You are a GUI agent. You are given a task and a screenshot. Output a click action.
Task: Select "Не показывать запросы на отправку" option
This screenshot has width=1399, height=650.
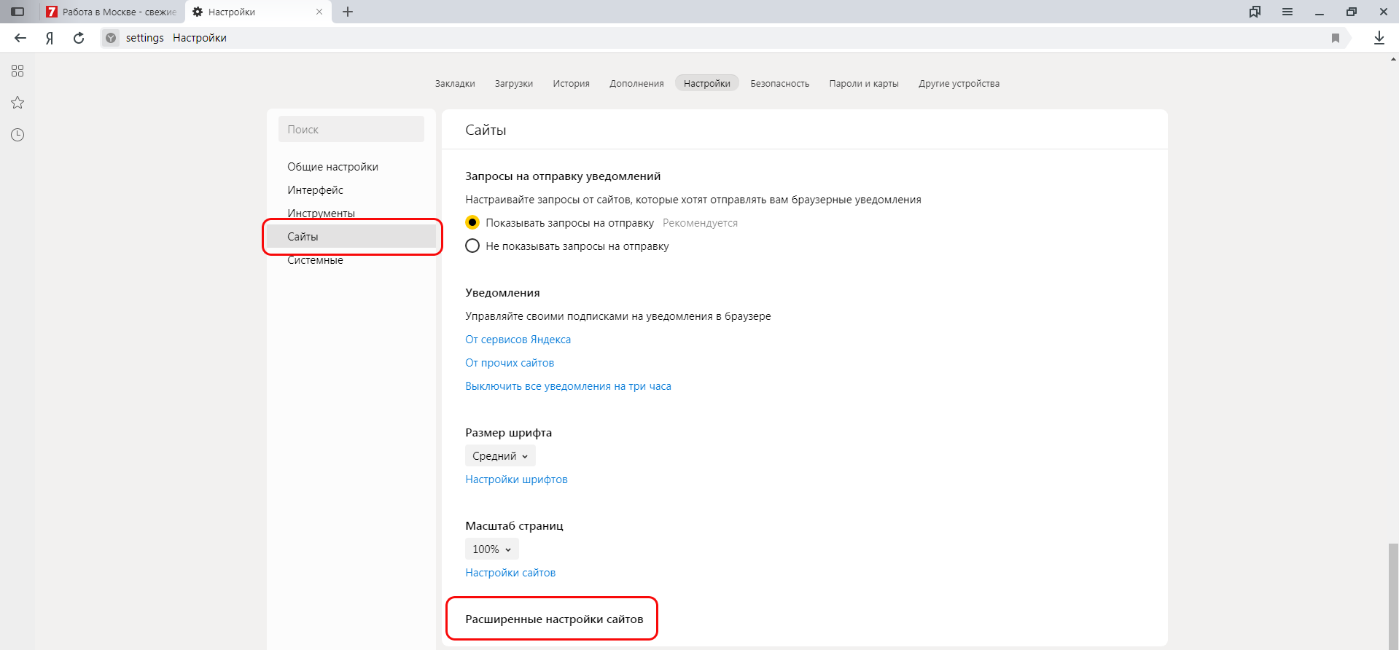click(x=472, y=246)
